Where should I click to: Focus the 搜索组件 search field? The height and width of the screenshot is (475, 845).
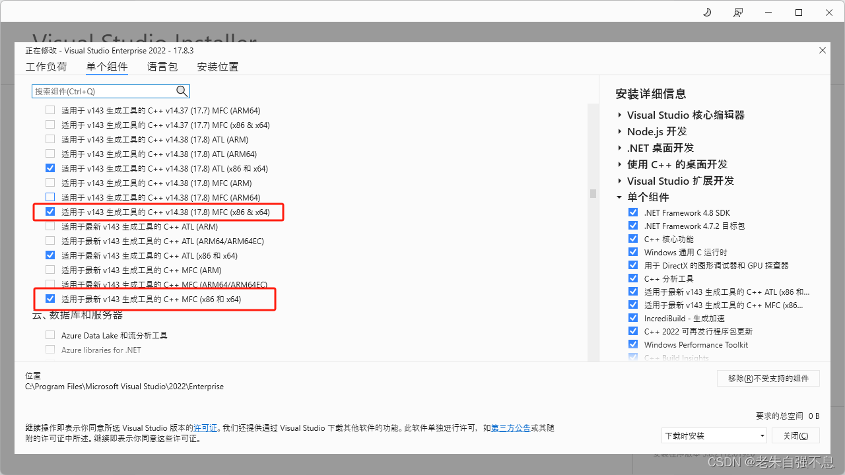click(x=111, y=91)
